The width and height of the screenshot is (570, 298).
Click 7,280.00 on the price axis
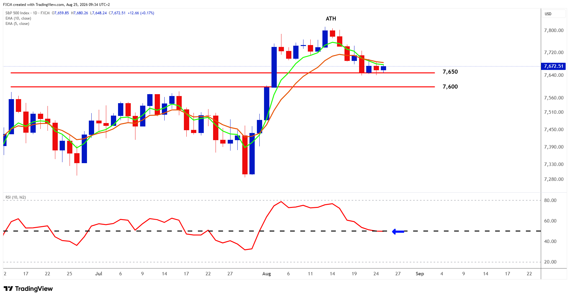554,179
